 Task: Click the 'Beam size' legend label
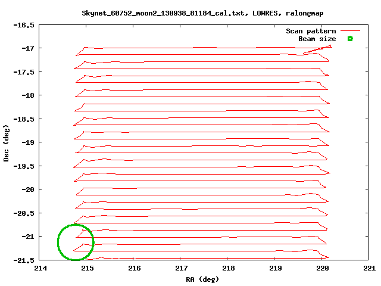point(317,39)
